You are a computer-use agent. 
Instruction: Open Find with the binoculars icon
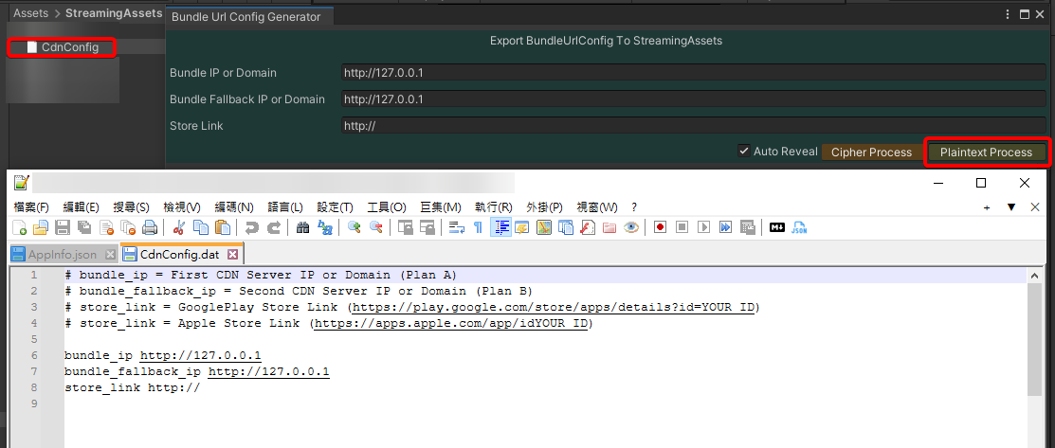click(302, 227)
